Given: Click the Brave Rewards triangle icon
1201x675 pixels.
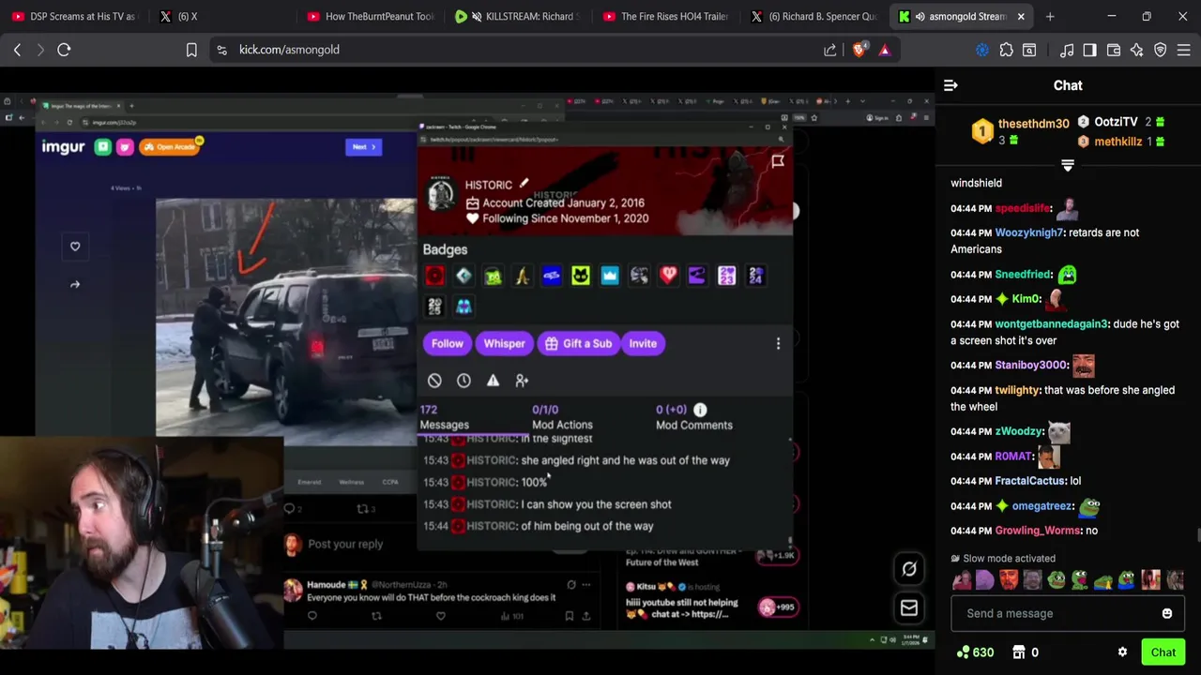Looking at the screenshot, I should pos(885,50).
